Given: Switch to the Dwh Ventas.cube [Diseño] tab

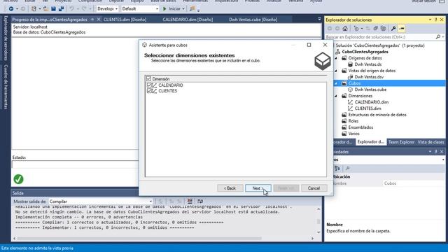Looking at the screenshot, I should [253, 20].
